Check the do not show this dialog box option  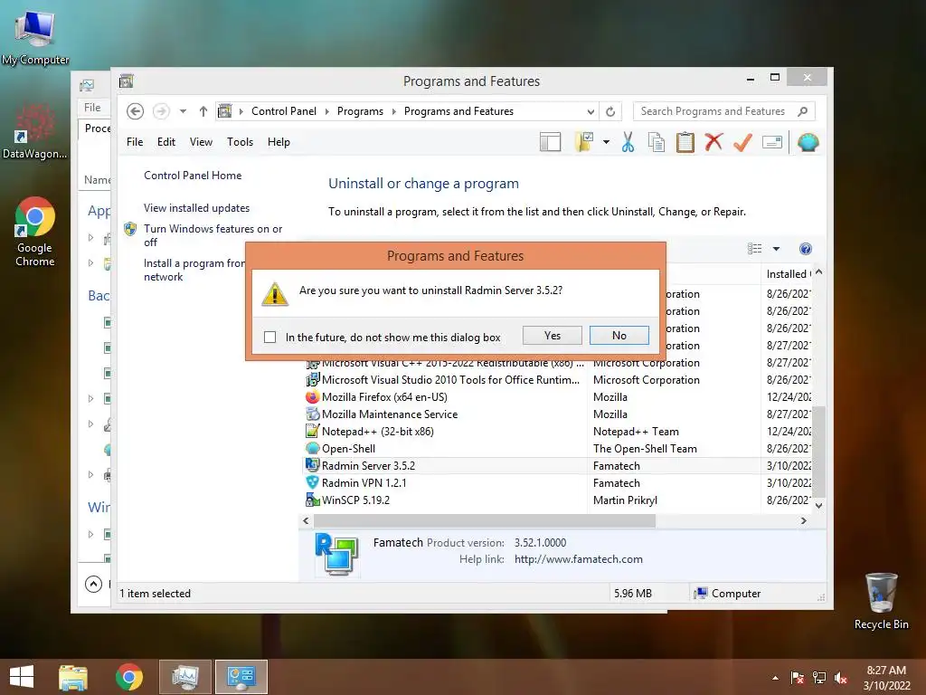coord(269,337)
